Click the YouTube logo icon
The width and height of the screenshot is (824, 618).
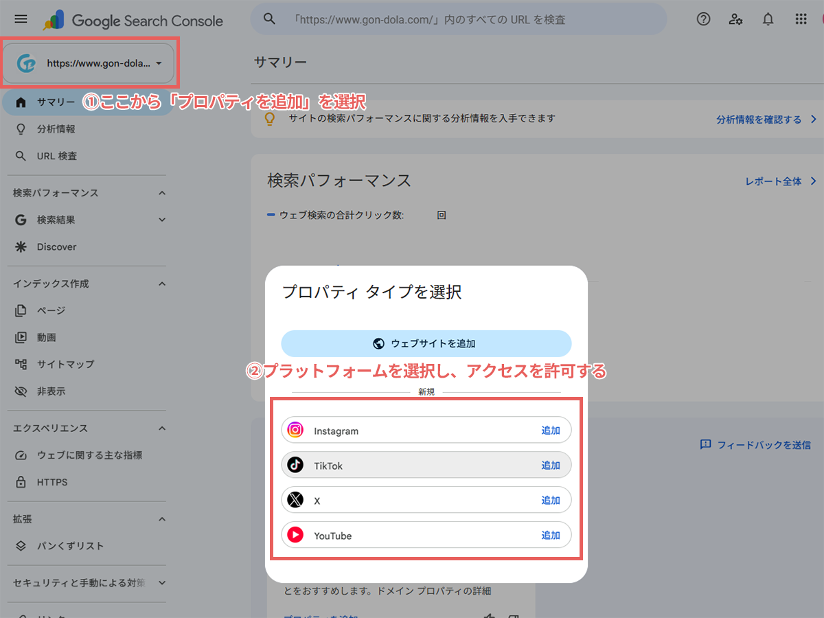tap(295, 535)
